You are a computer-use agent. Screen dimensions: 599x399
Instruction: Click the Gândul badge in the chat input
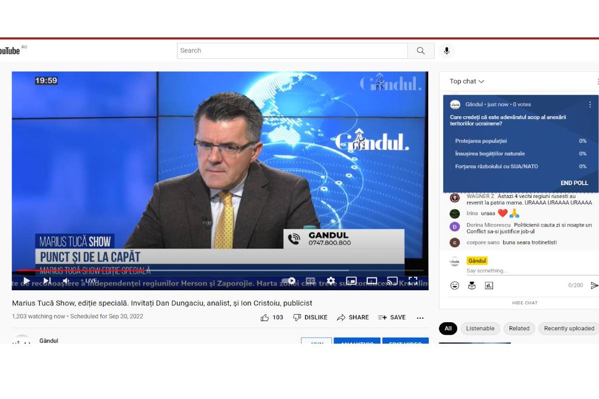coord(477,261)
